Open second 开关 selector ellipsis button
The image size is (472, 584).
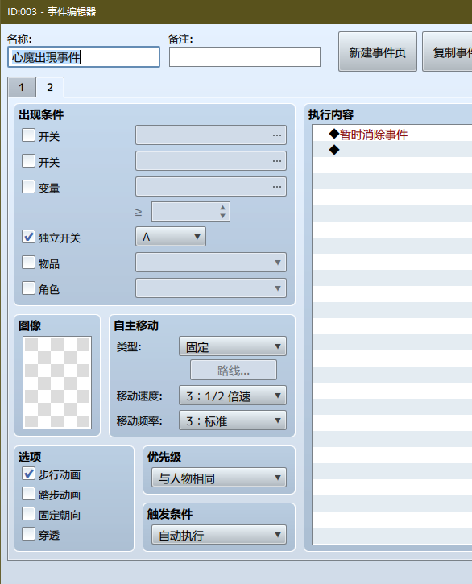(276, 161)
